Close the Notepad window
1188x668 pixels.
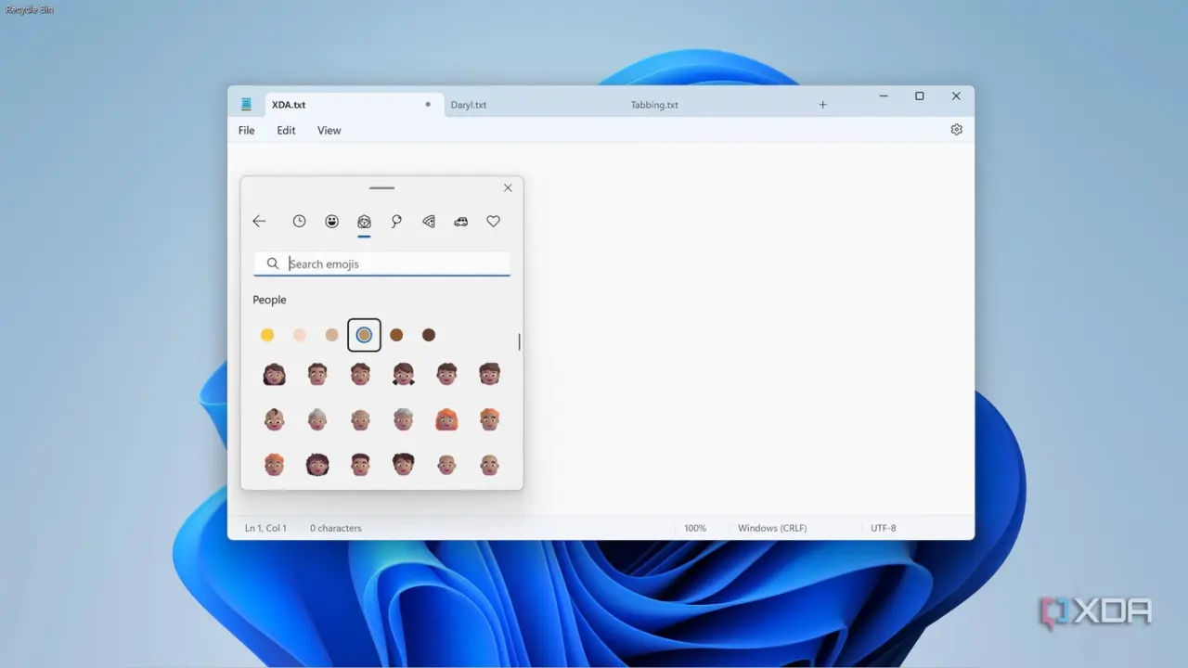point(956,96)
